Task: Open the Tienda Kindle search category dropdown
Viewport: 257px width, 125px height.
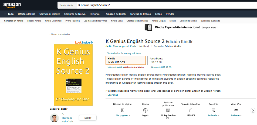Action: [67, 5]
